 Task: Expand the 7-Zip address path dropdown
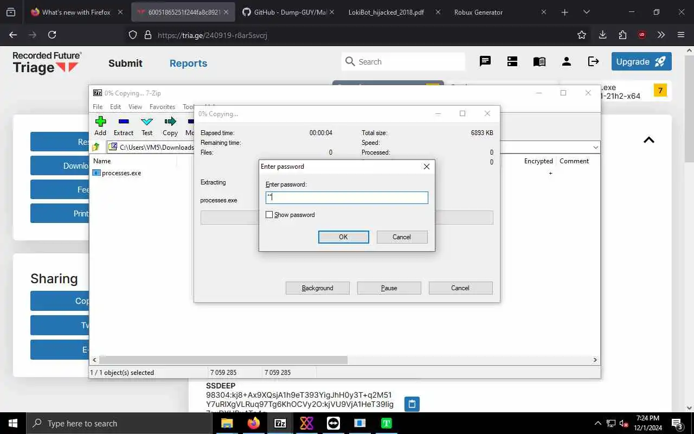[595, 147]
